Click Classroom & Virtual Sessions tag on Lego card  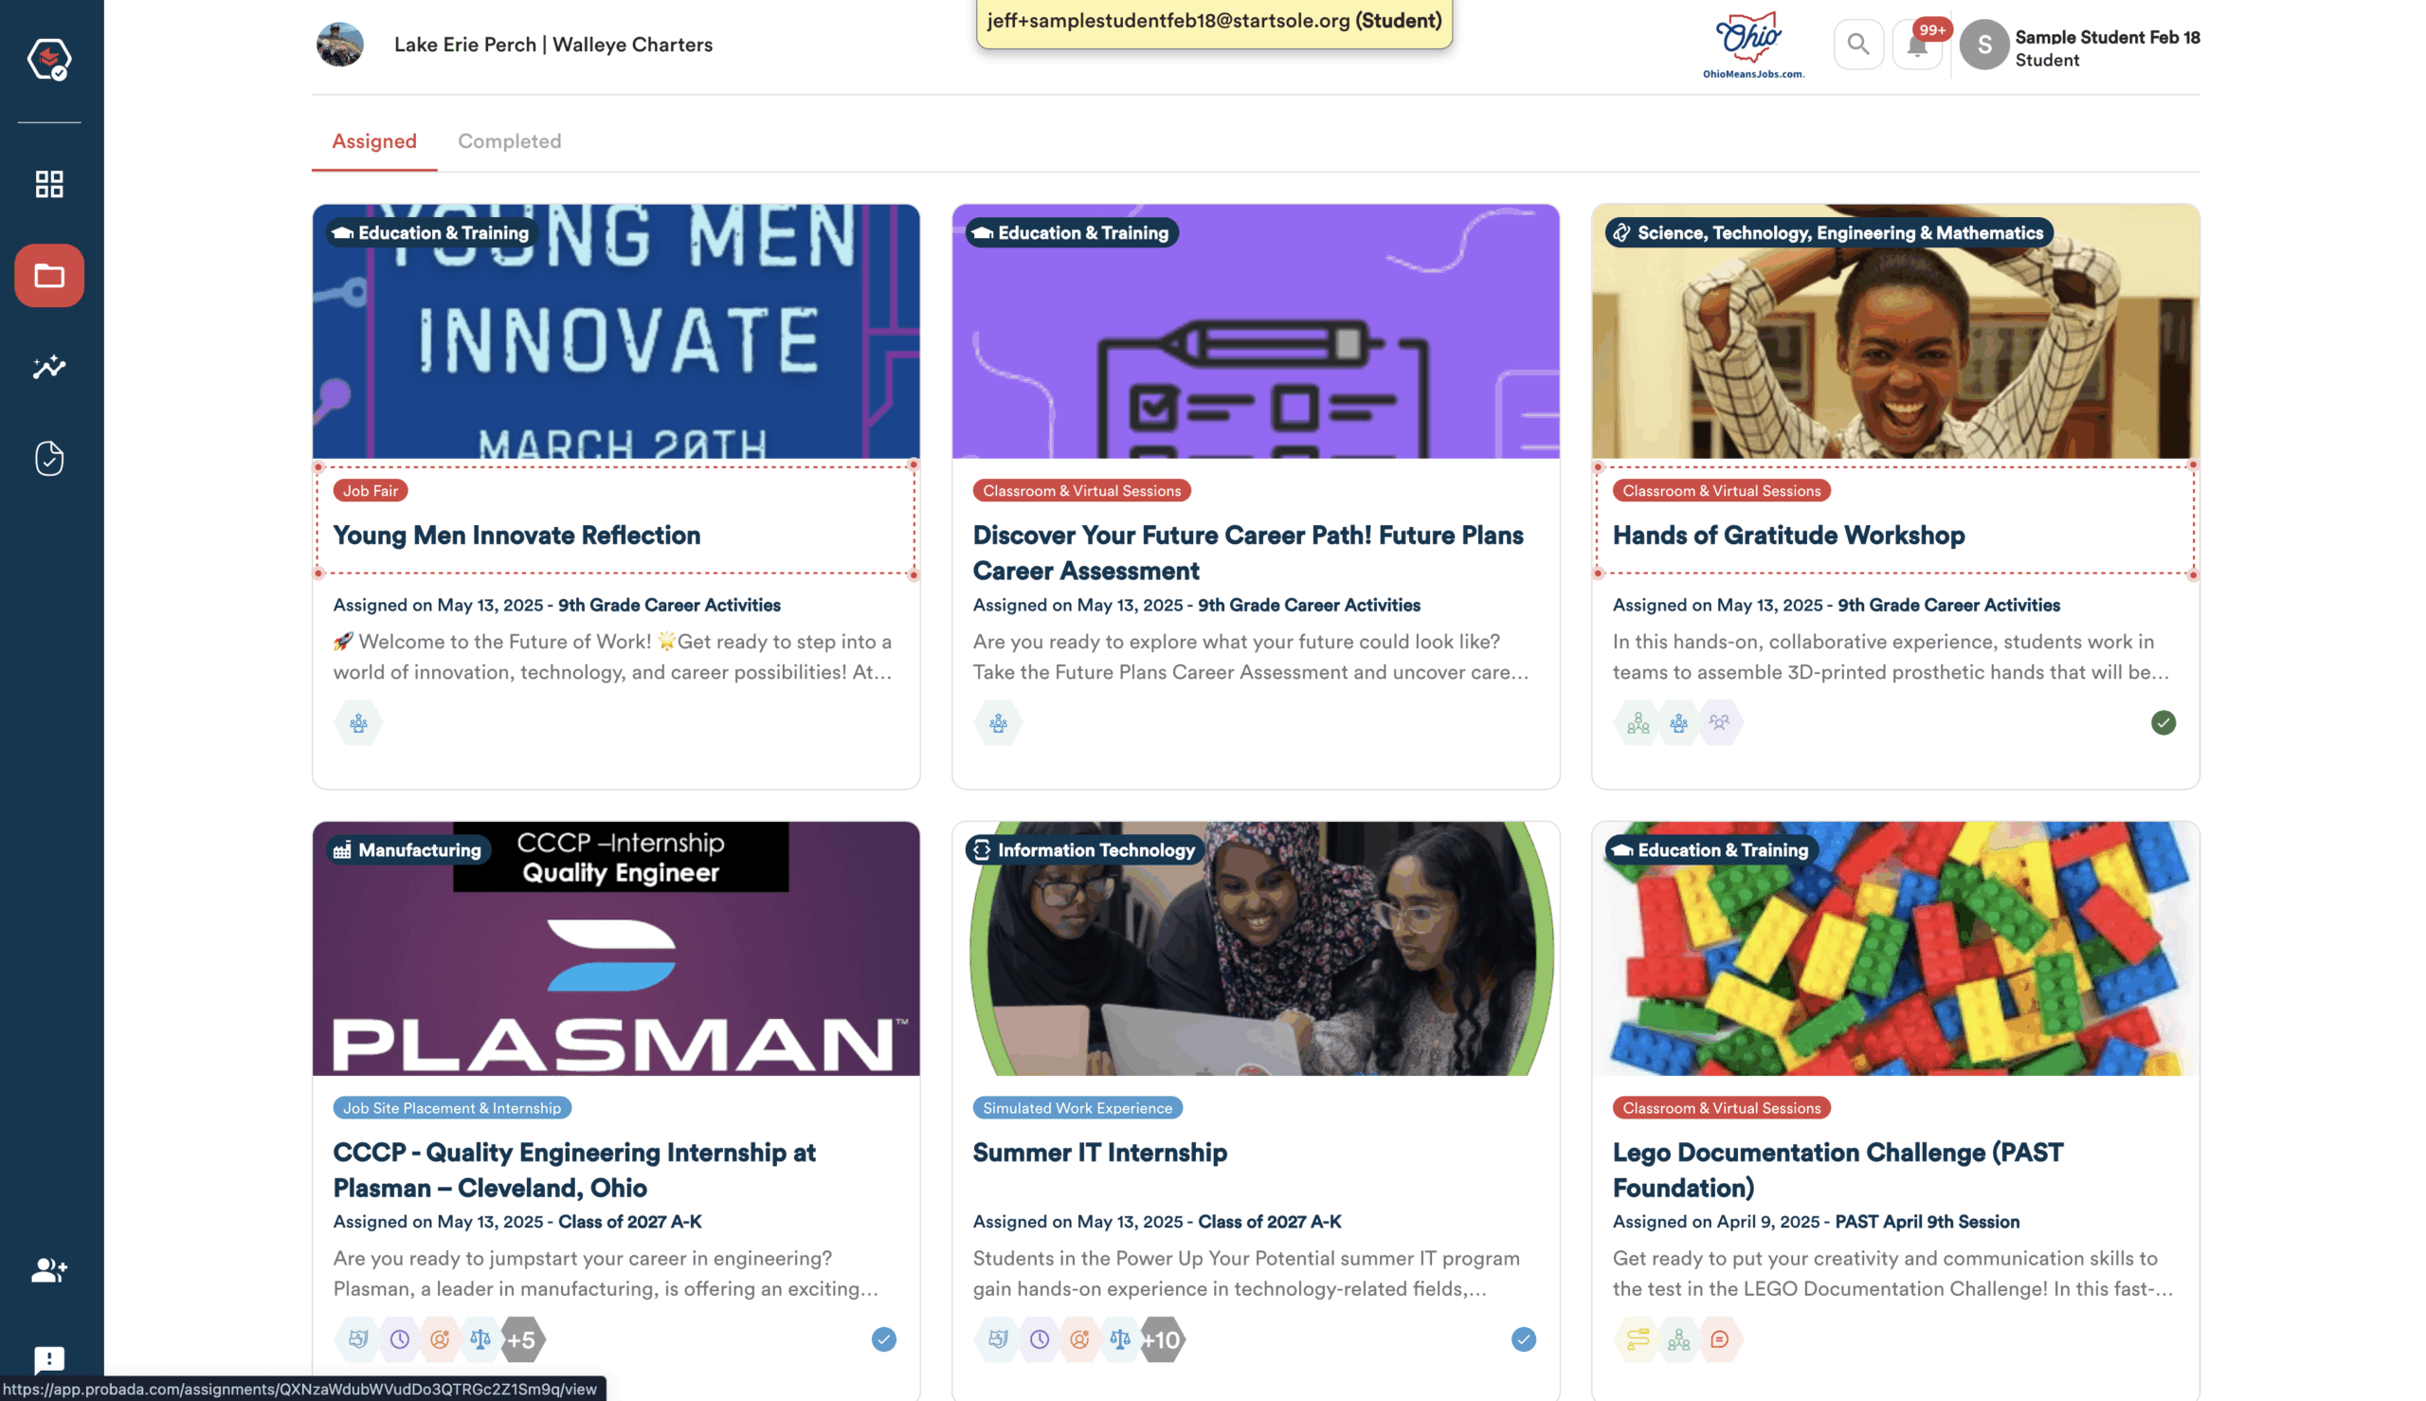[1720, 1107]
